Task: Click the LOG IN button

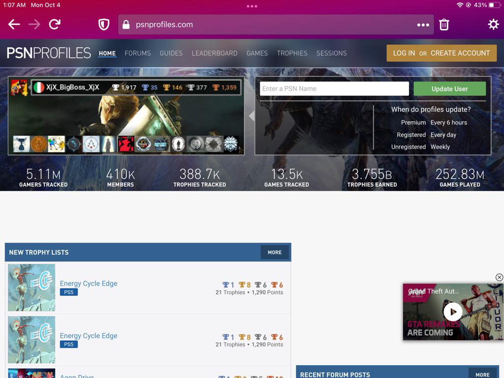Action: [404, 53]
